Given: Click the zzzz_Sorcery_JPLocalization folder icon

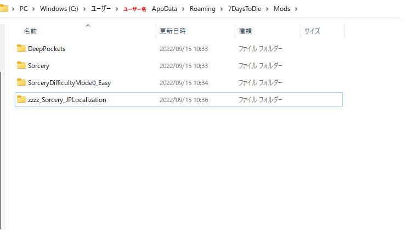Looking at the screenshot, I should coord(21,99).
